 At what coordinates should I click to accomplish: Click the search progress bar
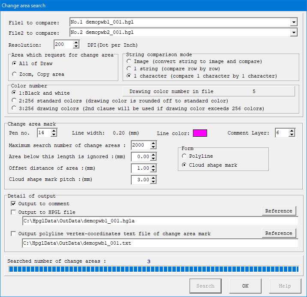click(x=153, y=269)
